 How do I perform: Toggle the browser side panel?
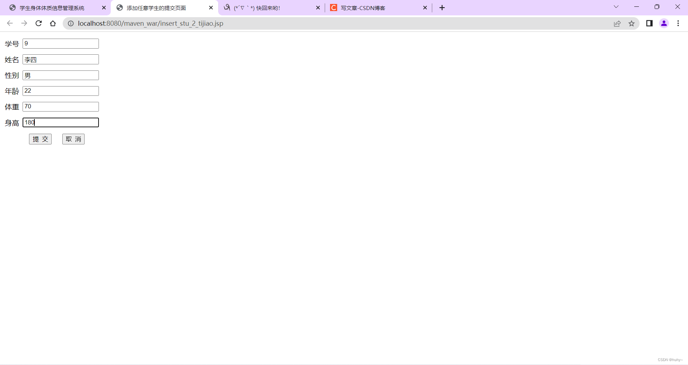pos(649,23)
